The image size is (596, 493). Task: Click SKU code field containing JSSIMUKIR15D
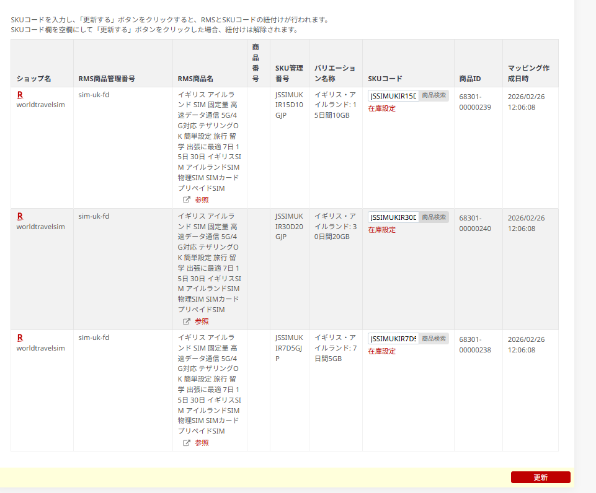coord(393,96)
